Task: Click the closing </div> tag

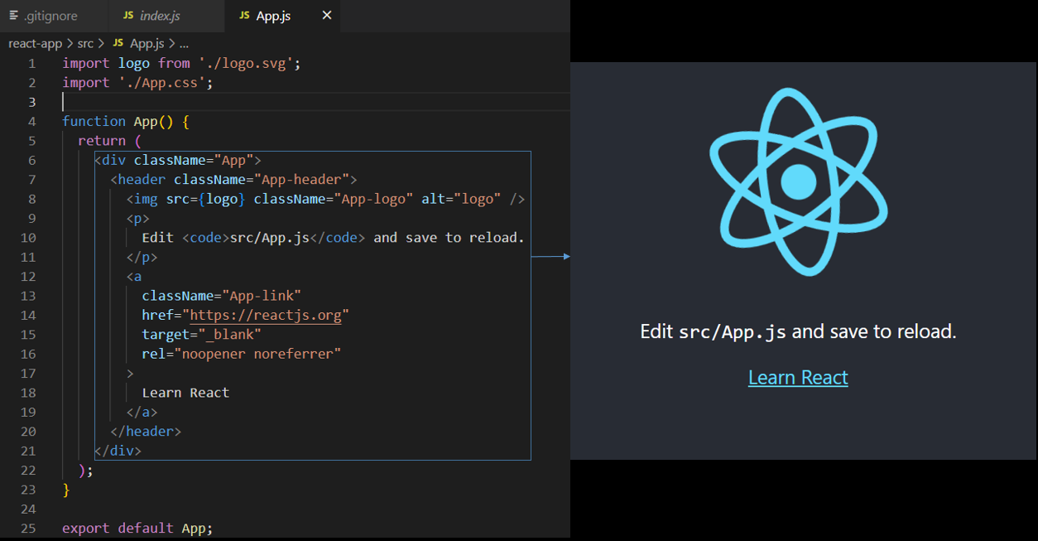Action: (x=118, y=451)
